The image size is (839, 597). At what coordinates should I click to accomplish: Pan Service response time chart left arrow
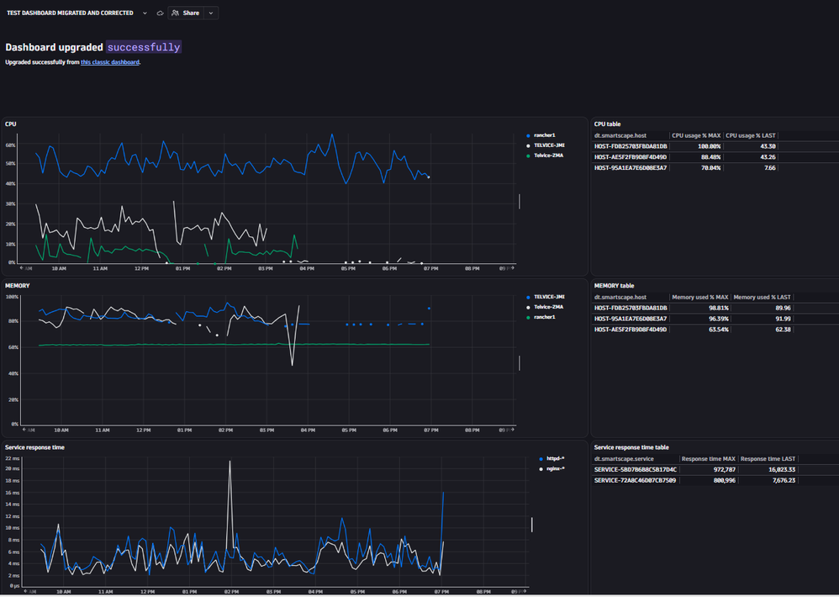(26, 591)
